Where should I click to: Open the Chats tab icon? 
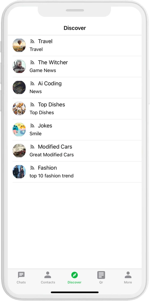tap(21, 275)
